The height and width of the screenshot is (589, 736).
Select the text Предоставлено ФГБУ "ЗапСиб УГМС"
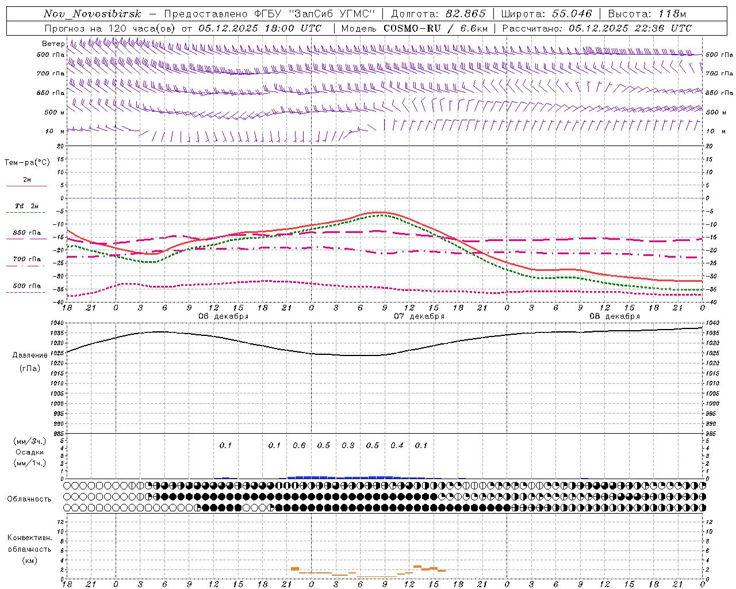pyautogui.click(x=270, y=14)
